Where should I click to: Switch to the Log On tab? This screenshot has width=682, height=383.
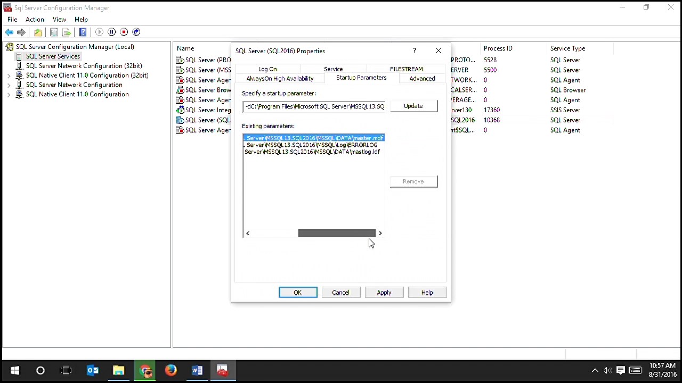(267, 69)
